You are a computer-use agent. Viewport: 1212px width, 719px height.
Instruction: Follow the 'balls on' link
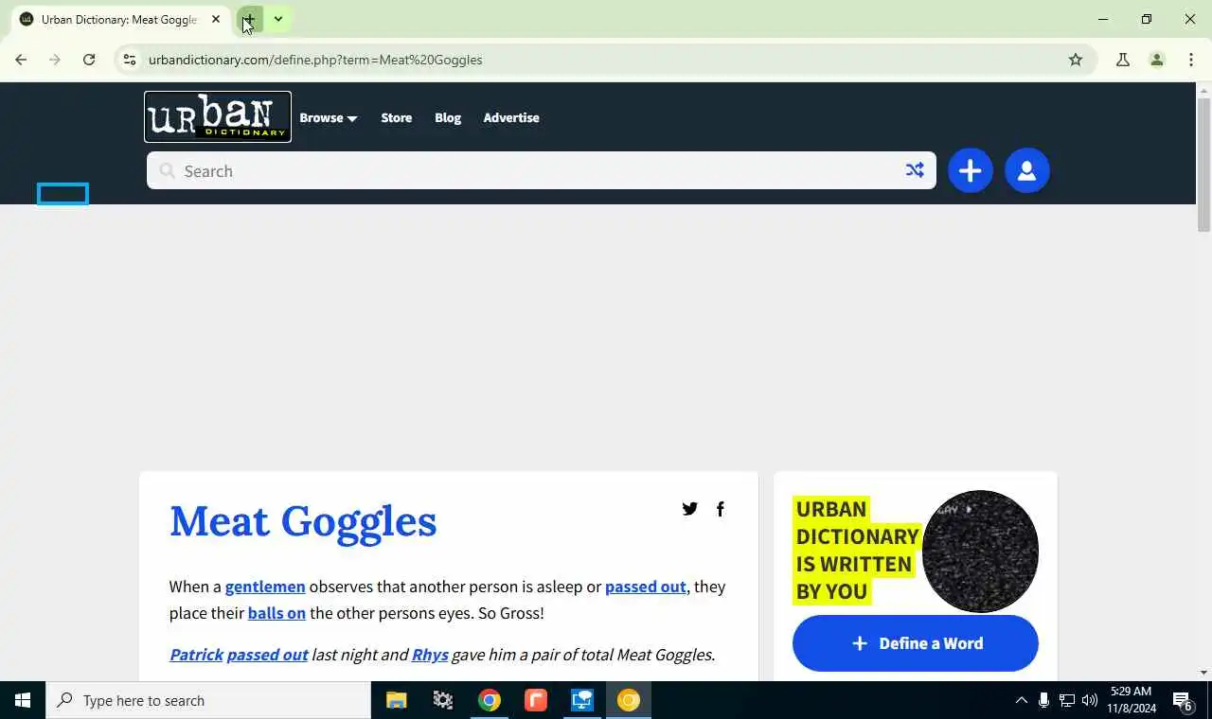tap(276, 613)
